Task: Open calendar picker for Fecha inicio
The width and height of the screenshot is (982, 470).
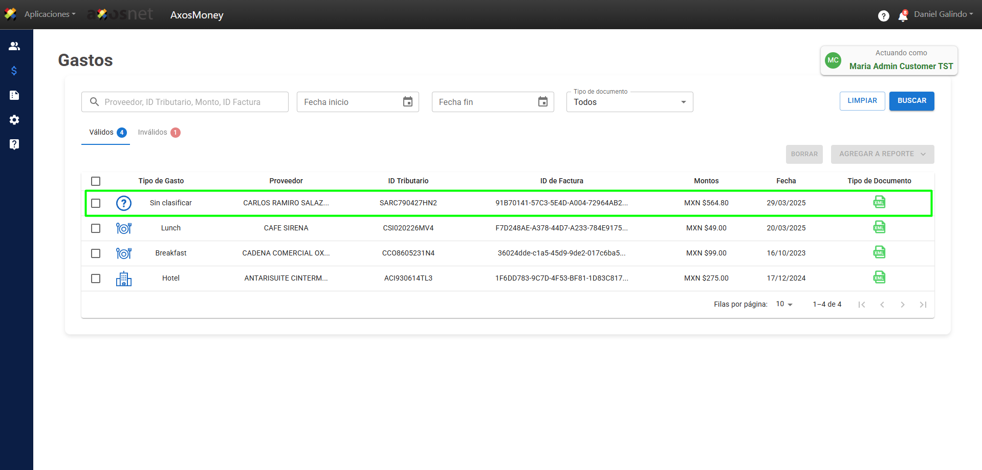Action: click(407, 102)
